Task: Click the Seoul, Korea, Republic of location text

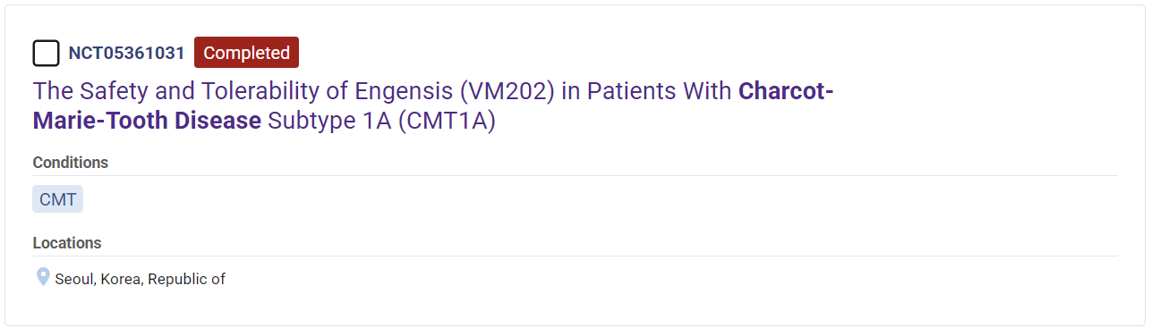Action: [141, 279]
